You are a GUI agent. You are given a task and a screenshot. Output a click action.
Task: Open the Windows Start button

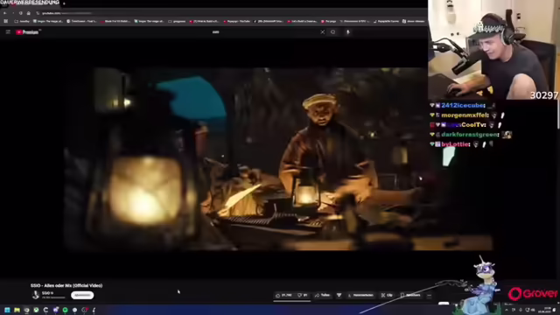tap(7, 310)
